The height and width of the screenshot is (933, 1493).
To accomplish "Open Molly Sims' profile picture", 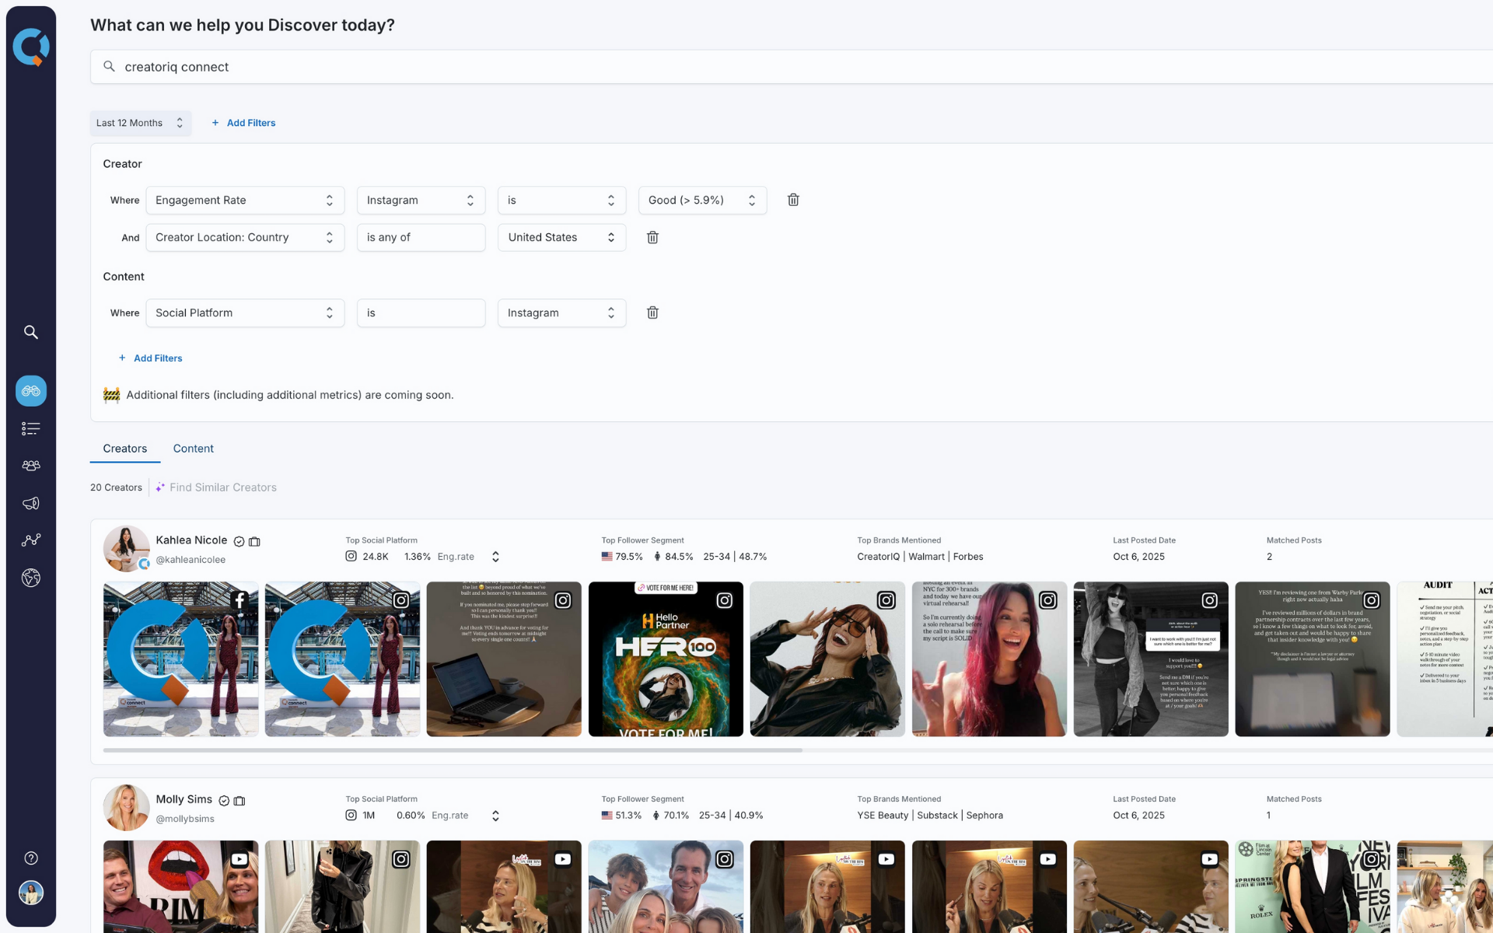I will (x=126, y=807).
